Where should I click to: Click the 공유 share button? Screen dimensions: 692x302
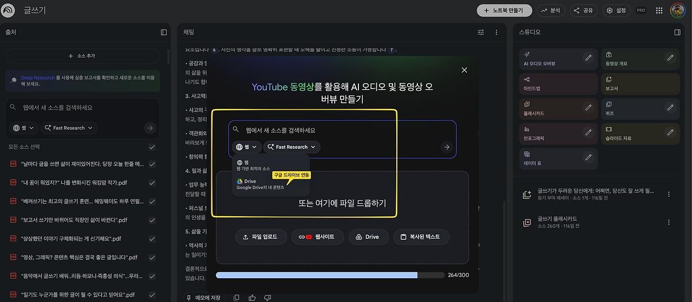tap(583, 10)
